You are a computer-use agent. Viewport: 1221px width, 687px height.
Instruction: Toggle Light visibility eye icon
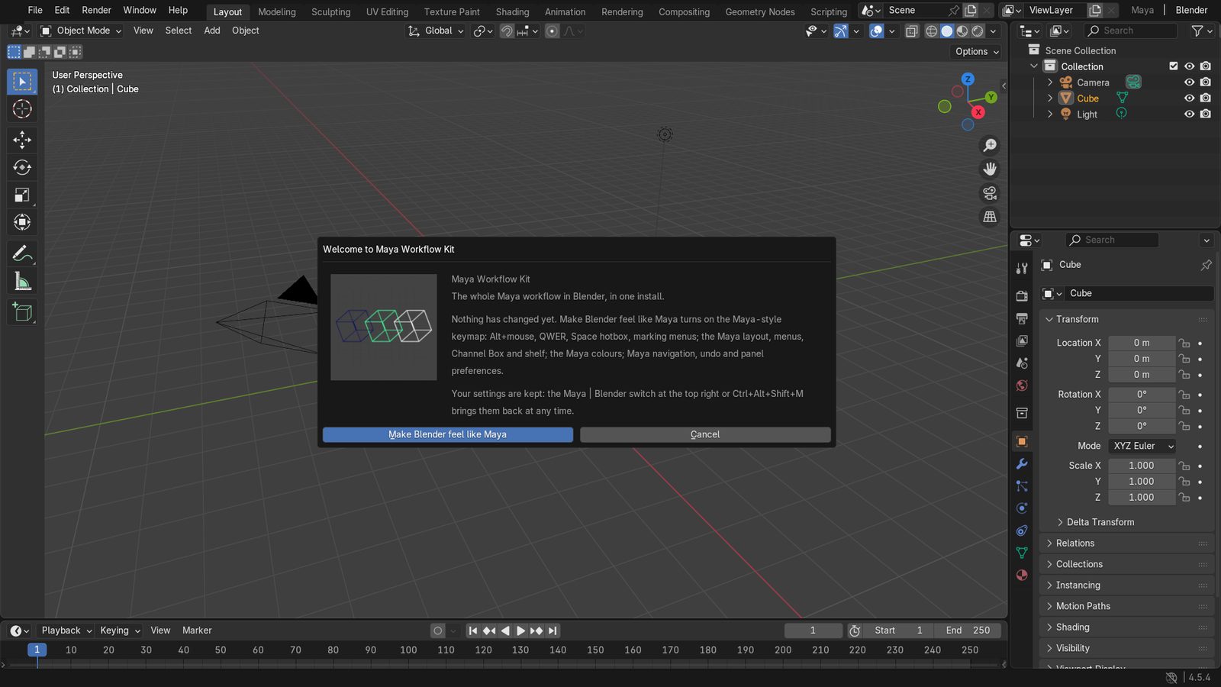1189,114
